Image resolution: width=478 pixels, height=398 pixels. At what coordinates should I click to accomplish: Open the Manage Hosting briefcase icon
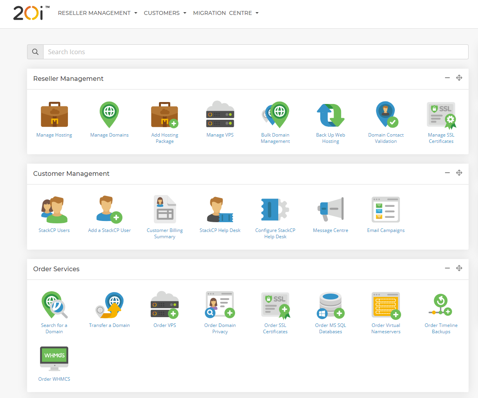(x=54, y=115)
